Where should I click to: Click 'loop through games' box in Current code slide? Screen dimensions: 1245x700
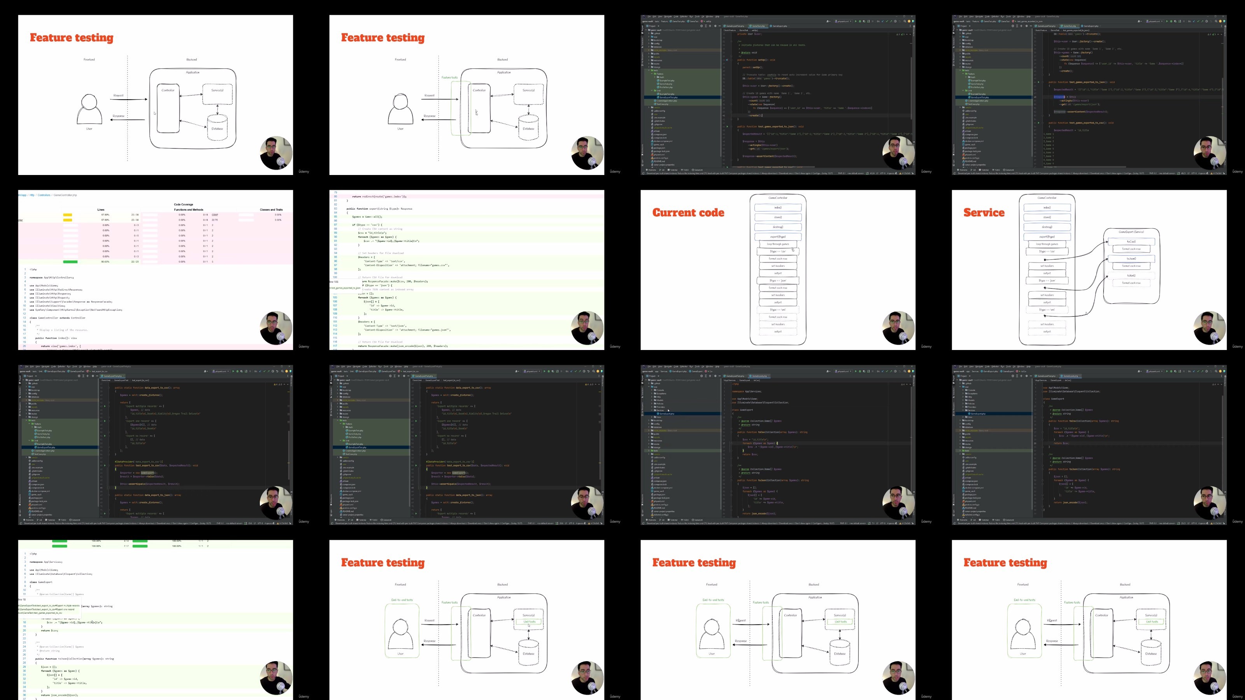pos(778,244)
